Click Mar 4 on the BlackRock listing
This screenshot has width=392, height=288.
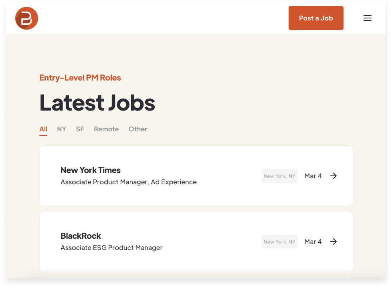point(313,242)
